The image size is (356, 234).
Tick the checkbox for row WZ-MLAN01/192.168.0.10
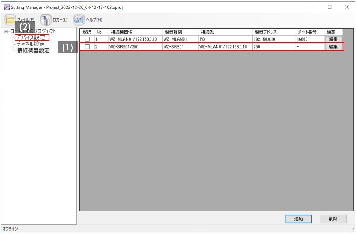pos(87,39)
